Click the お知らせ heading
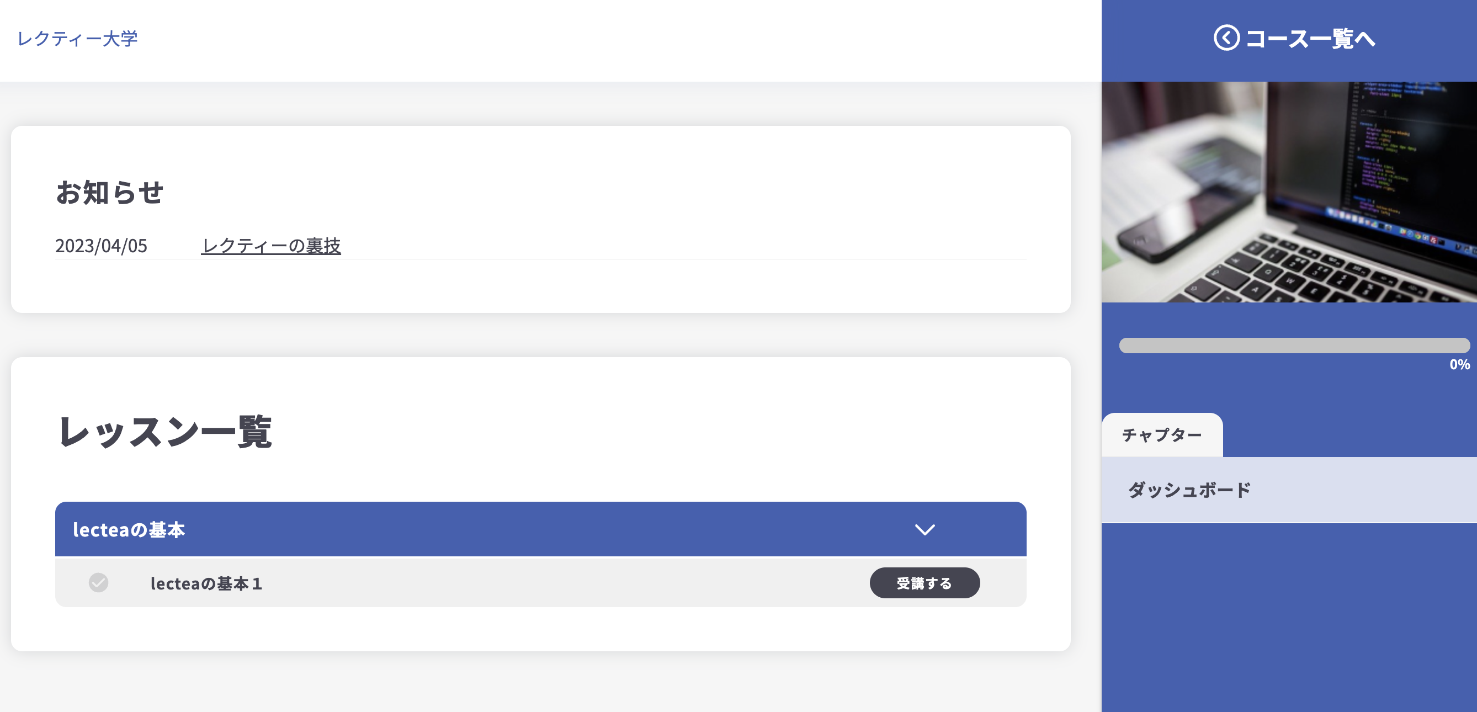 point(109,192)
